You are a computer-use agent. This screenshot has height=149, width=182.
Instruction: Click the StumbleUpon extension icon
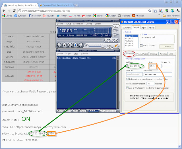point(172,11)
